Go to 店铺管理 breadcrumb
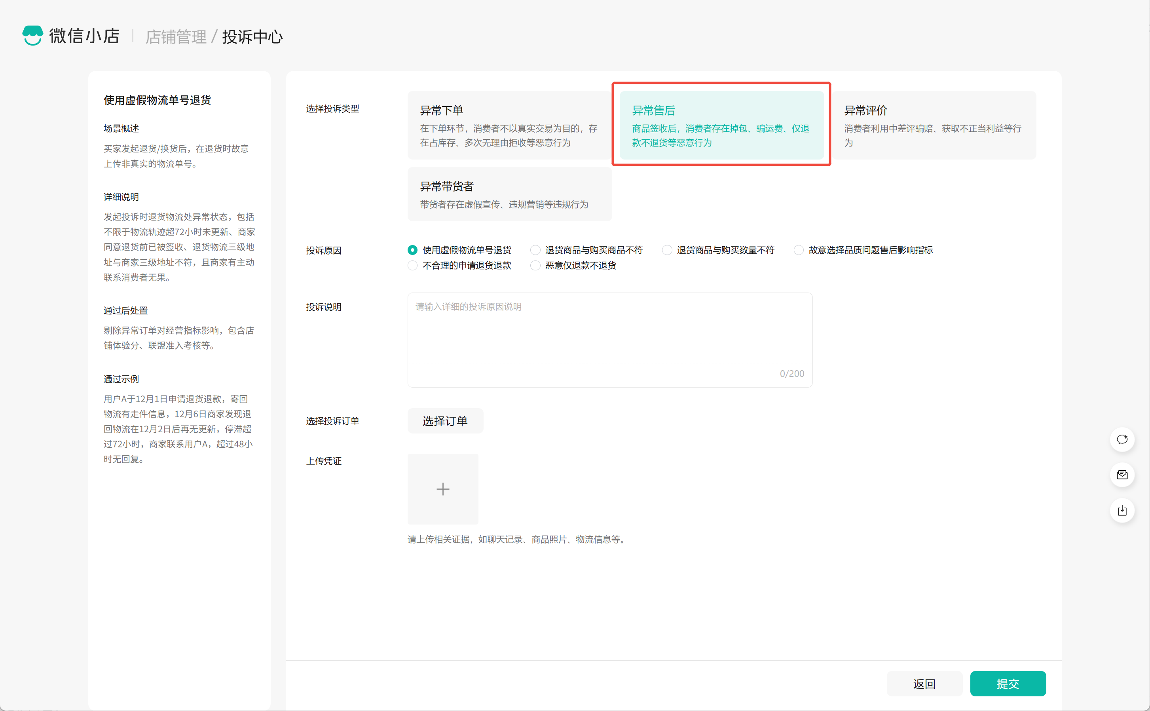Viewport: 1150px width, 711px height. [176, 37]
